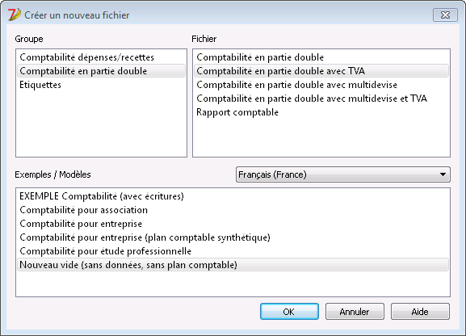The image size is (466, 336).
Task: Select Comptabilité en partie double group
Action: click(101, 71)
